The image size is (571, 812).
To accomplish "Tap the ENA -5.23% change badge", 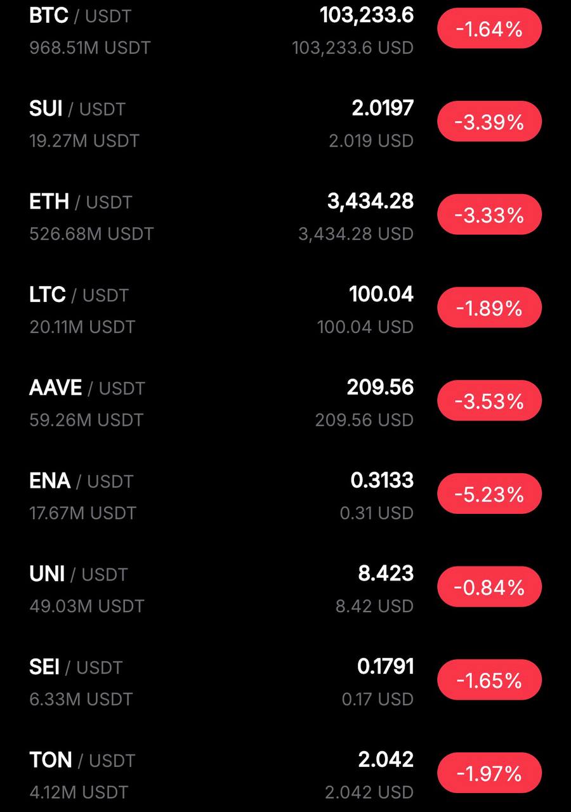I will tap(489, 494).
